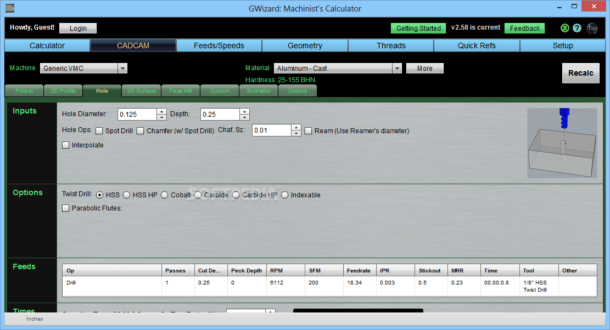Go to the Geometry tab
The image size is (610, 330).
click(x=305, y=45)
